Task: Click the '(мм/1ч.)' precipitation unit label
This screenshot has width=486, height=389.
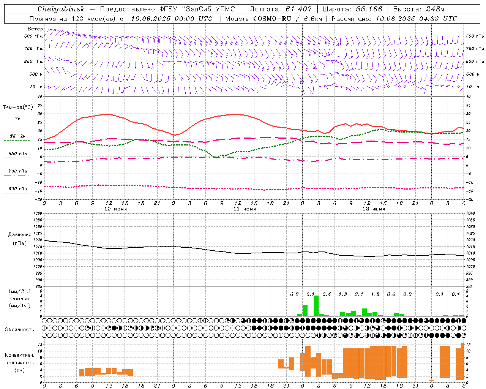Action: pyautogui.click(x=20, y=306)
